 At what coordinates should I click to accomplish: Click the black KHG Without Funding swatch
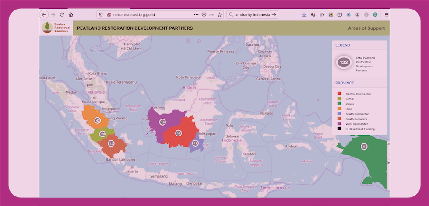click(339, 129)
